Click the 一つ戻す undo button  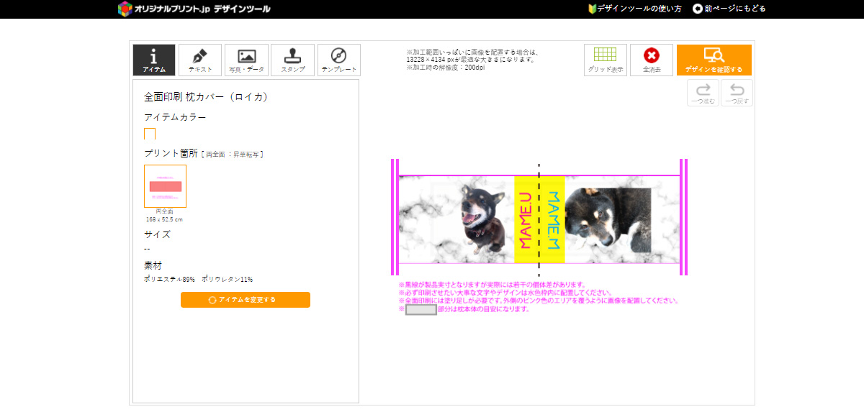click(737, 93)
